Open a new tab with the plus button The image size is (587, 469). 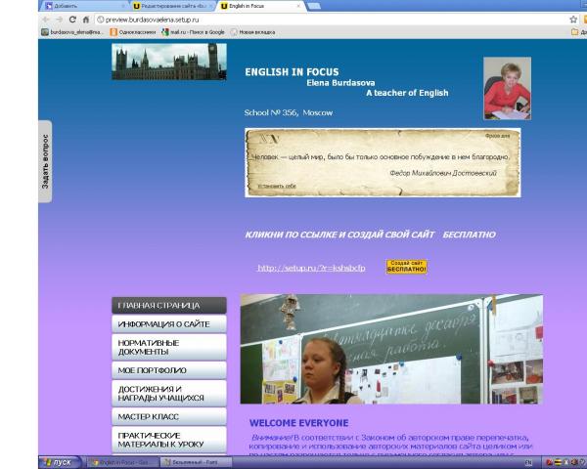pyautogui.click(x=314, y=6)
